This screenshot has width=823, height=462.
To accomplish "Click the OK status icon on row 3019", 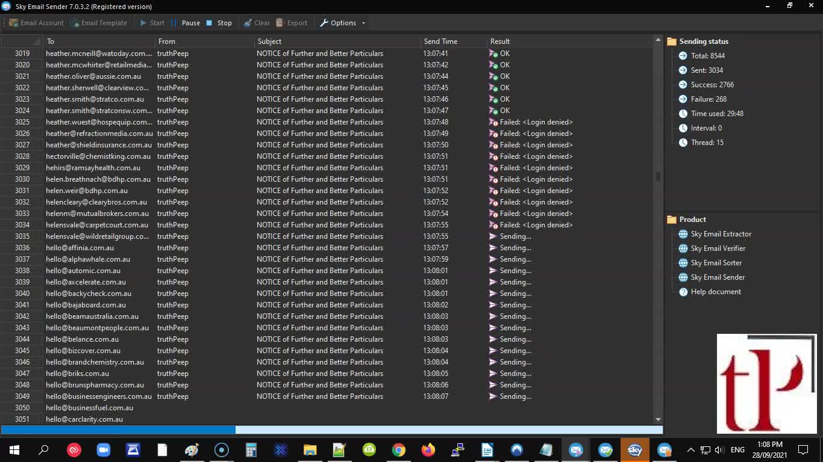I will click(493, 54).
